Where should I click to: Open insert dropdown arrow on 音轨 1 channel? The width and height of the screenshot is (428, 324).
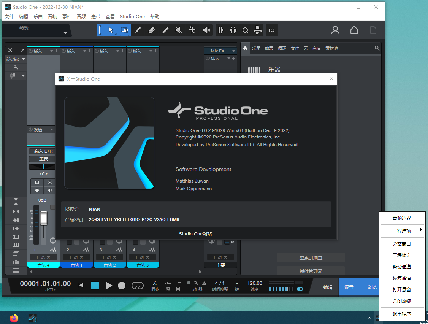[x=85, y=51]
